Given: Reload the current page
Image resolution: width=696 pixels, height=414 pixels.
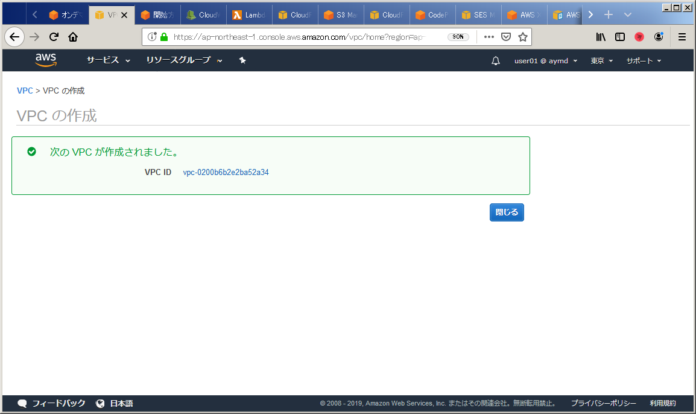Looking at the screenshot, I should point(54,37).
